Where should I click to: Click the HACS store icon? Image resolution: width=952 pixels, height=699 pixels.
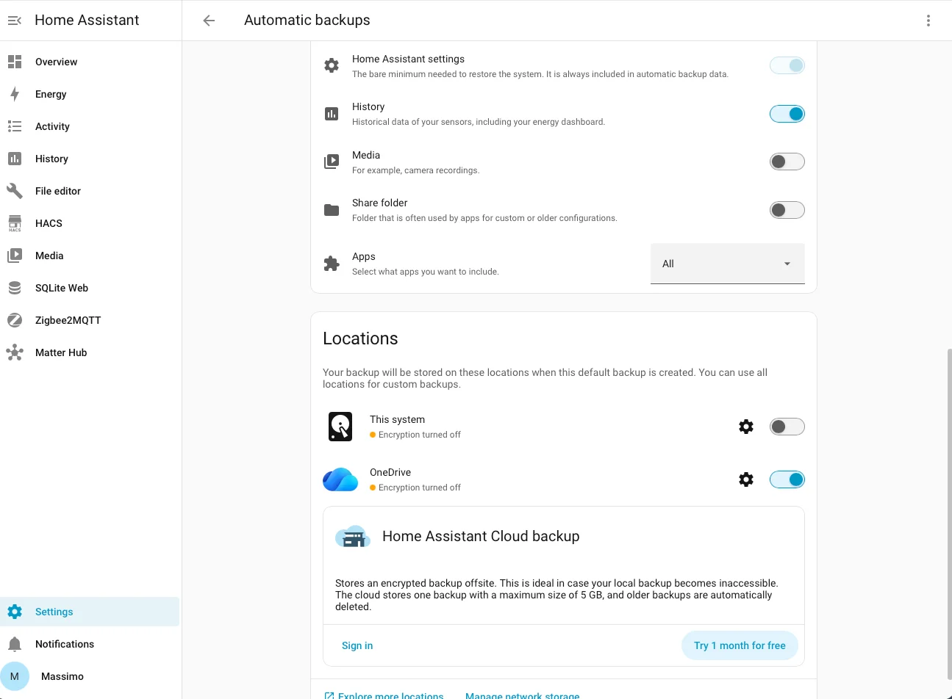click(15, 223)
